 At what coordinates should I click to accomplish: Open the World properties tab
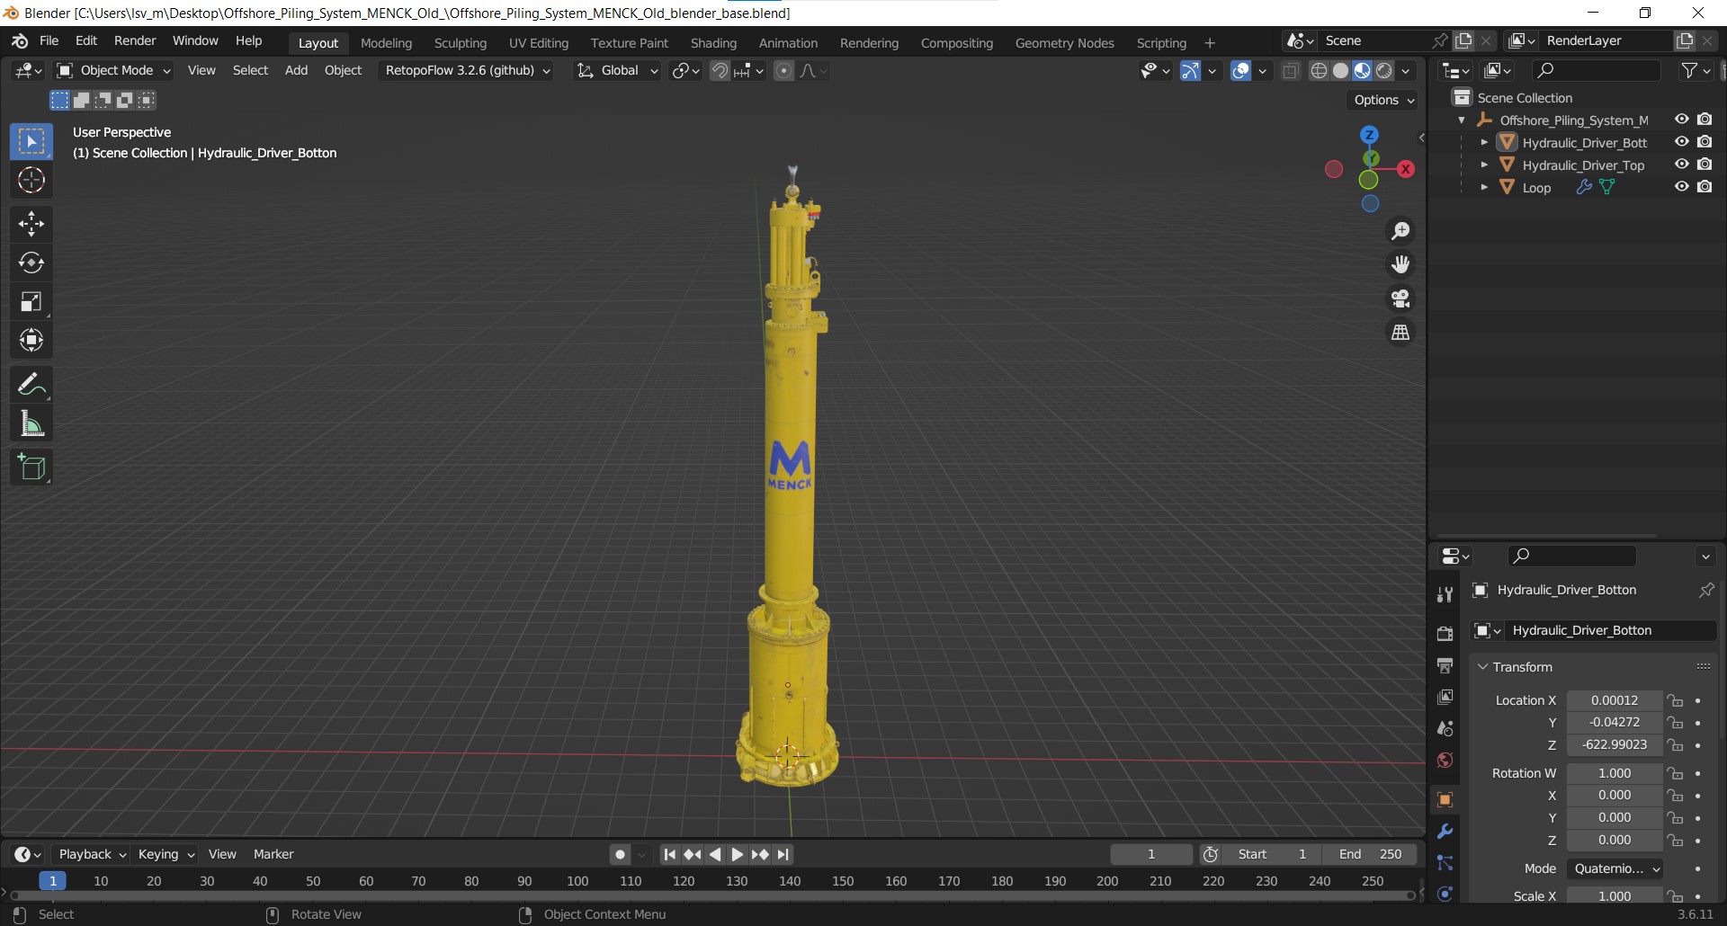pos(1445,761)
